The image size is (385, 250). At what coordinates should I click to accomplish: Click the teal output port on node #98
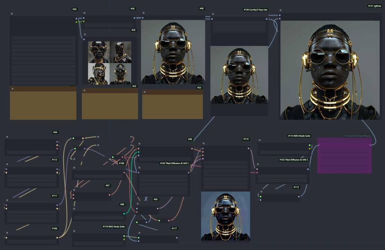coord(124,214)
